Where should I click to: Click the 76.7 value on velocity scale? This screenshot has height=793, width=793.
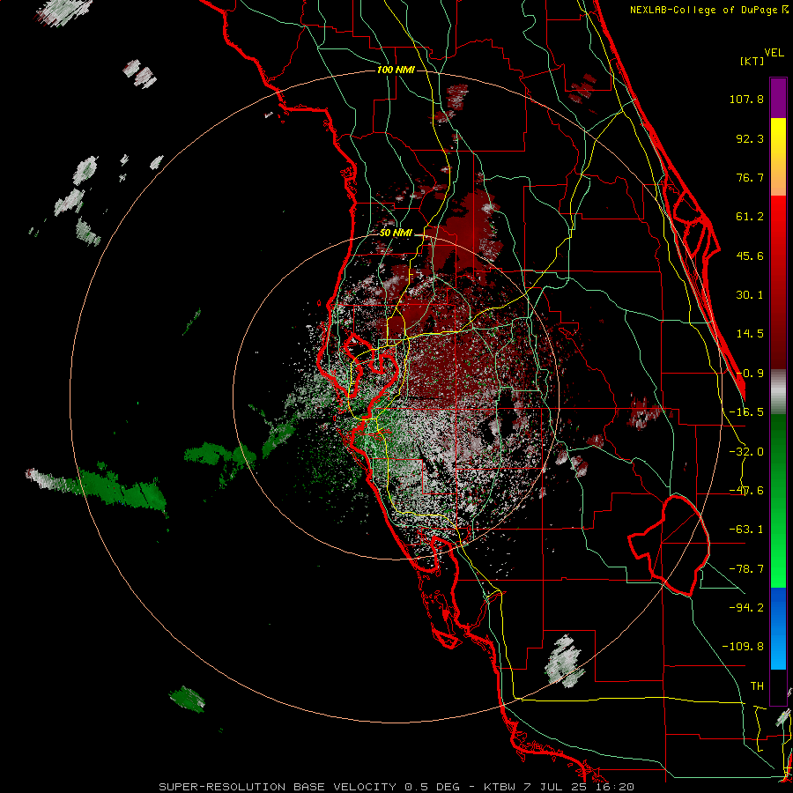pos(750,177)
